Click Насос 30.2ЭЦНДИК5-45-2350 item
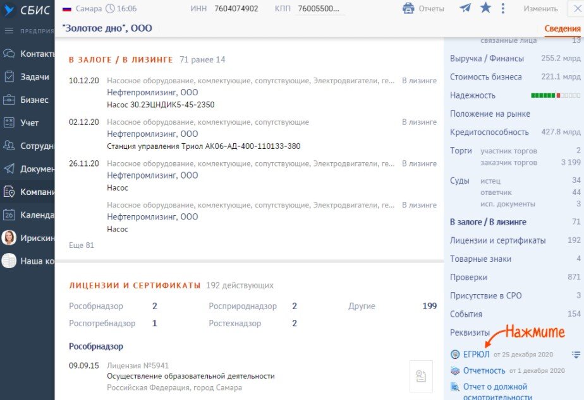Image resolution: width=584 pixels, height=400 pixels. tap(161, 105)
